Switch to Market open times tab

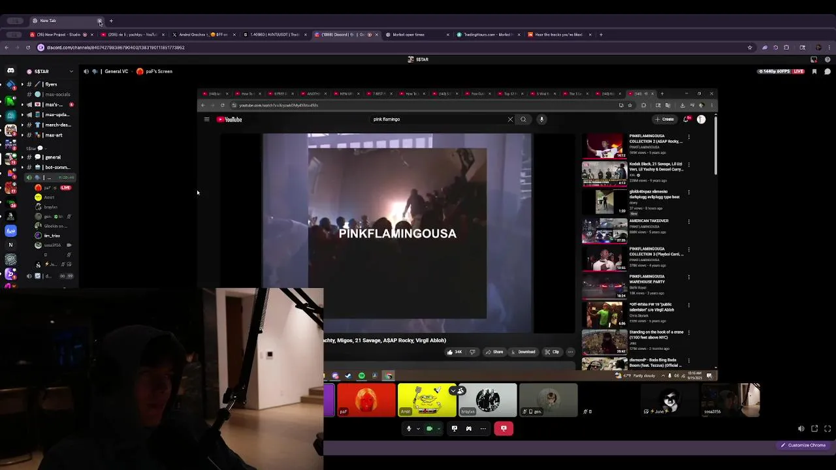point(417,35)
